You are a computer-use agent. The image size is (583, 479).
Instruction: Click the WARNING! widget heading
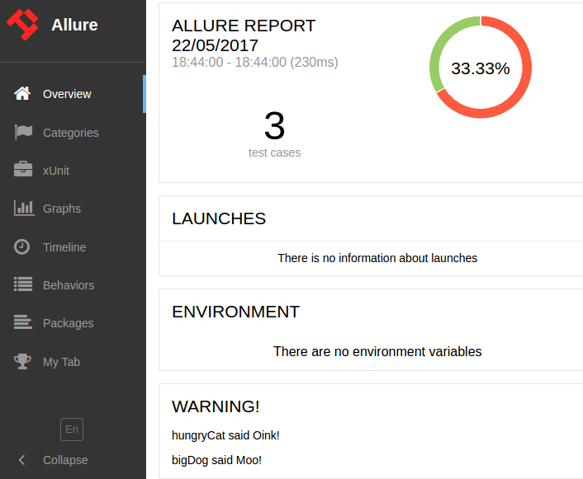pyautogui.click(x=216, y=406)
